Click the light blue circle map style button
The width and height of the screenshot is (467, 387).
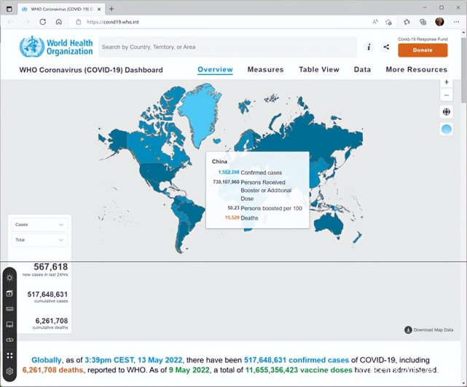(446, 129)
